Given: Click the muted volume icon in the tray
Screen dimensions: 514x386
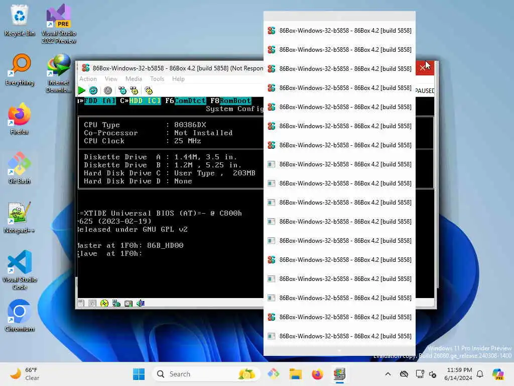Looking at the screenshot, I should click(433, 374).
